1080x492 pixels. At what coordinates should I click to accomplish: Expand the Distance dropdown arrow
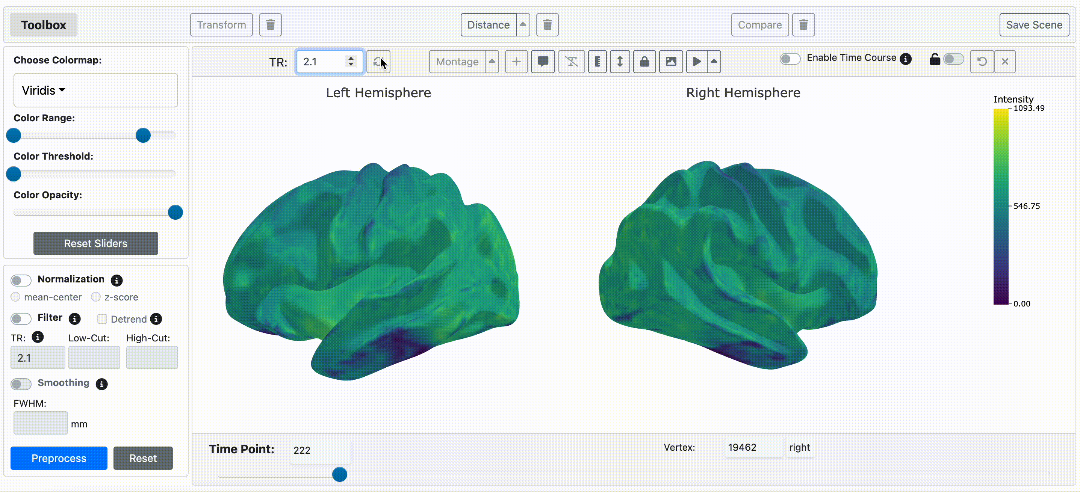[523, 25]
